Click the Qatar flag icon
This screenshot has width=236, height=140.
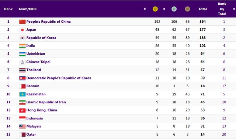click(x=22, y=135)
